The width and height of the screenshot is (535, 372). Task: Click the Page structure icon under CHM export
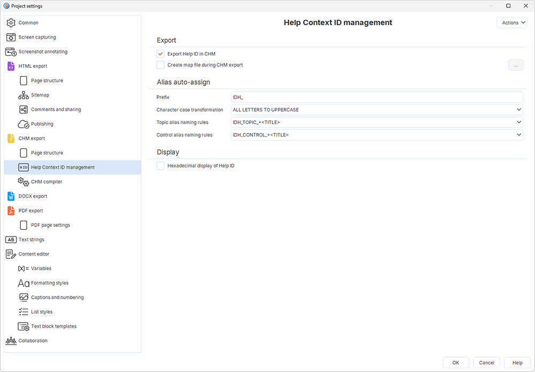[24, 153]
